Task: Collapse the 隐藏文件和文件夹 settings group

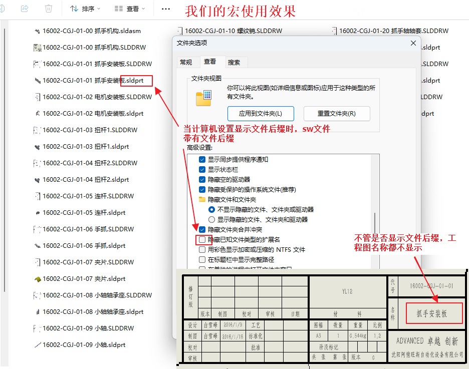Action: [x=202, y=199]
